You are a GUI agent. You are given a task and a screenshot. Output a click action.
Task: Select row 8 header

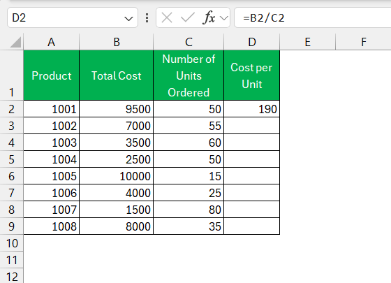(11, 210)
